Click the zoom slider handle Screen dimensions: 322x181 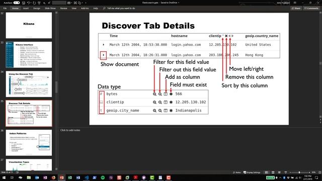[299, 172]
